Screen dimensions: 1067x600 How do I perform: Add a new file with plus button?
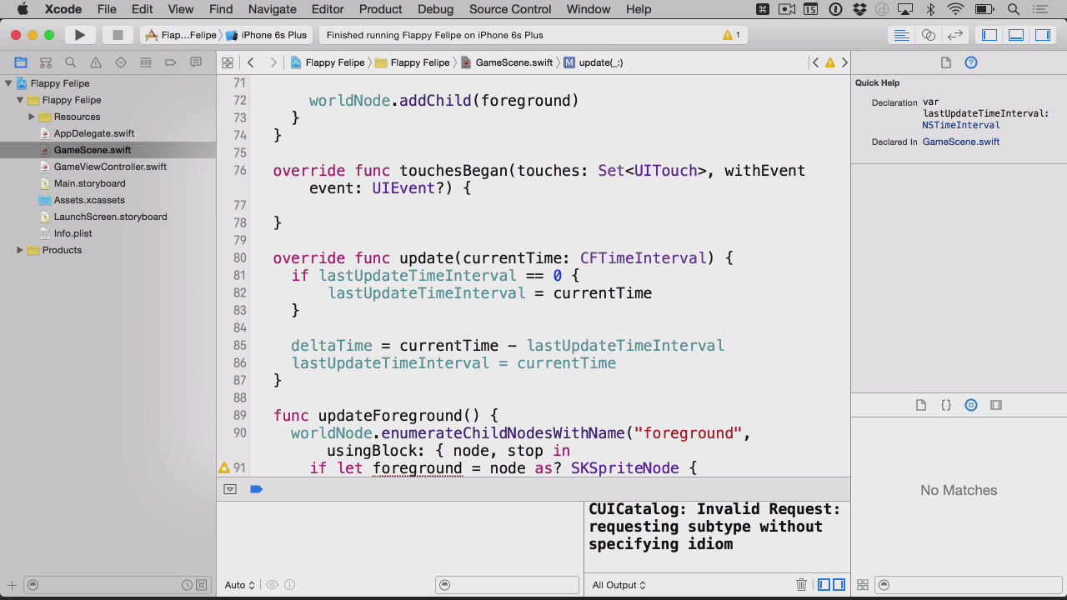tap(12, 585)
